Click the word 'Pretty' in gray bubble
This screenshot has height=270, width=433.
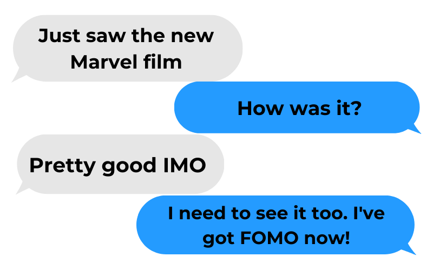tap(62, 166)
